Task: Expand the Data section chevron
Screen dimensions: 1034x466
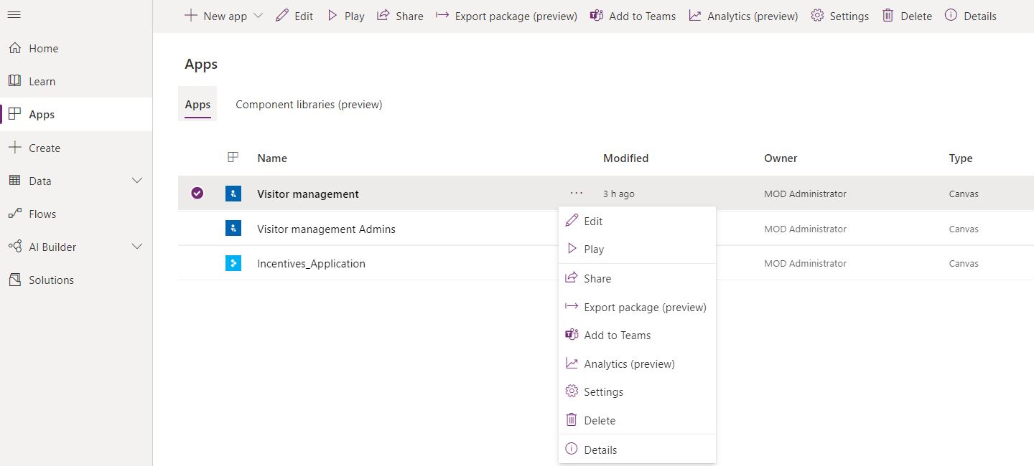Action: (x=137, y=181)
